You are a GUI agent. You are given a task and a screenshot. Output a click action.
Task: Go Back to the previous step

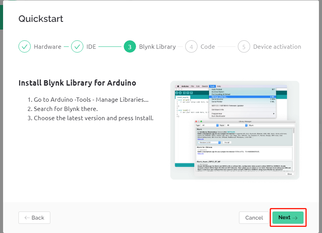(34, 217)
